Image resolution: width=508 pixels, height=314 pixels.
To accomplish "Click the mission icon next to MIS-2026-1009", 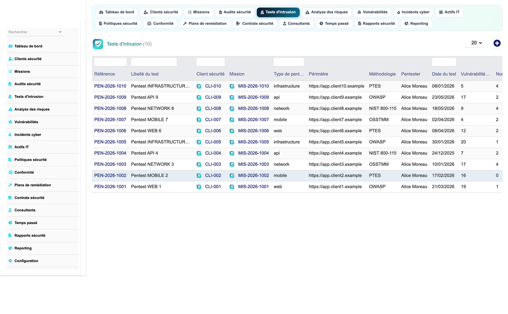I will 232,97.
